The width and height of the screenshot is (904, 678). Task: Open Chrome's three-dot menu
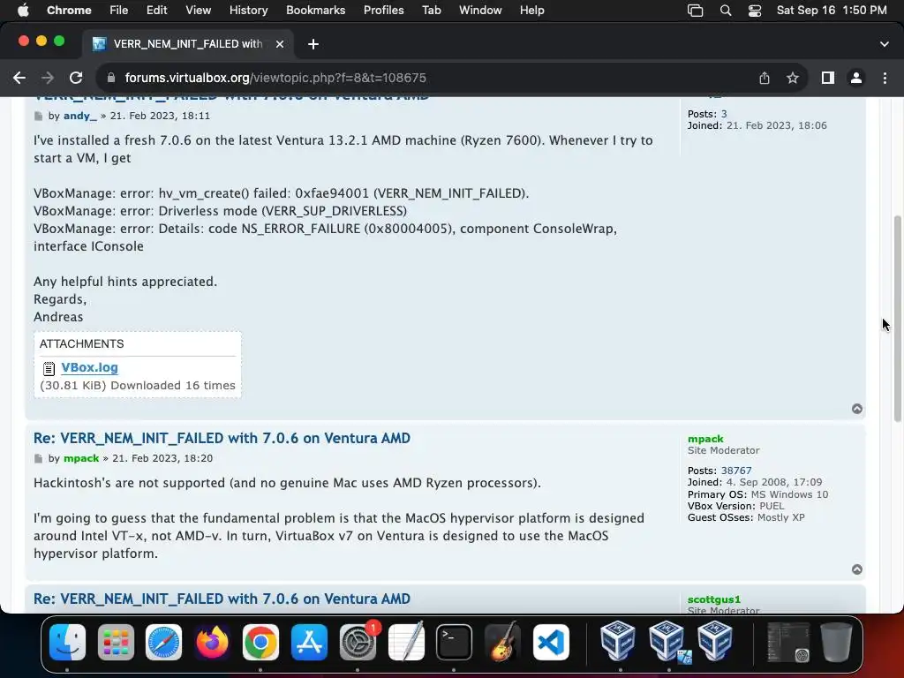(x=885, y=78)
